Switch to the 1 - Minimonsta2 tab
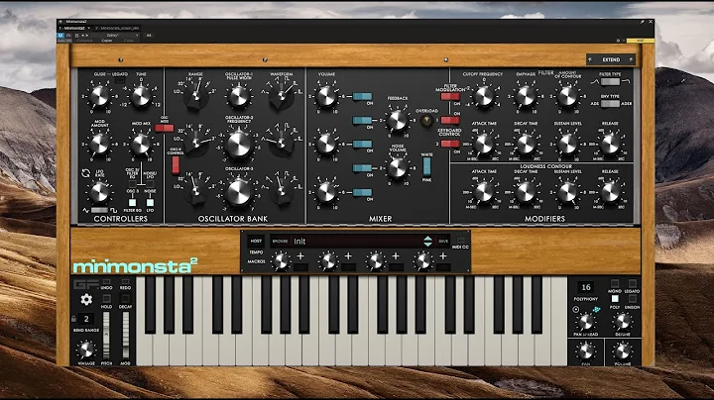The image size is (714, 400). pos(72,28)
